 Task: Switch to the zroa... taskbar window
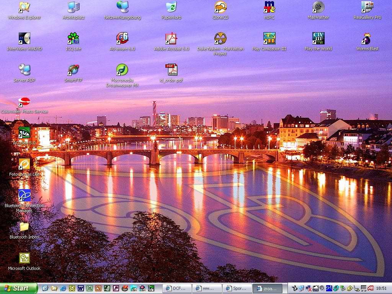268,289
